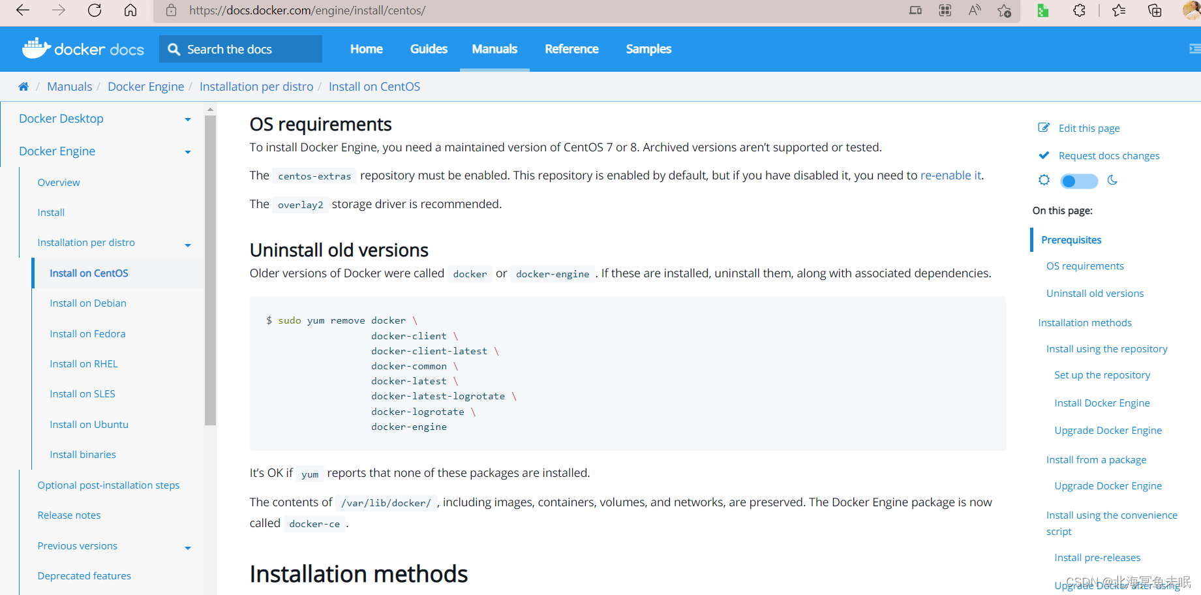Image resolution: width=1201 pixels, height=595 pixels.
Task: Collapse the Docker Engine sidebar section
Action: [188, 152]
